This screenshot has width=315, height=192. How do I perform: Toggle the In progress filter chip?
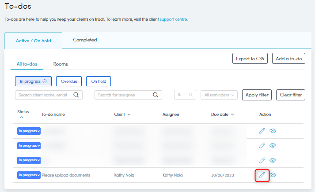click(33, 81)
